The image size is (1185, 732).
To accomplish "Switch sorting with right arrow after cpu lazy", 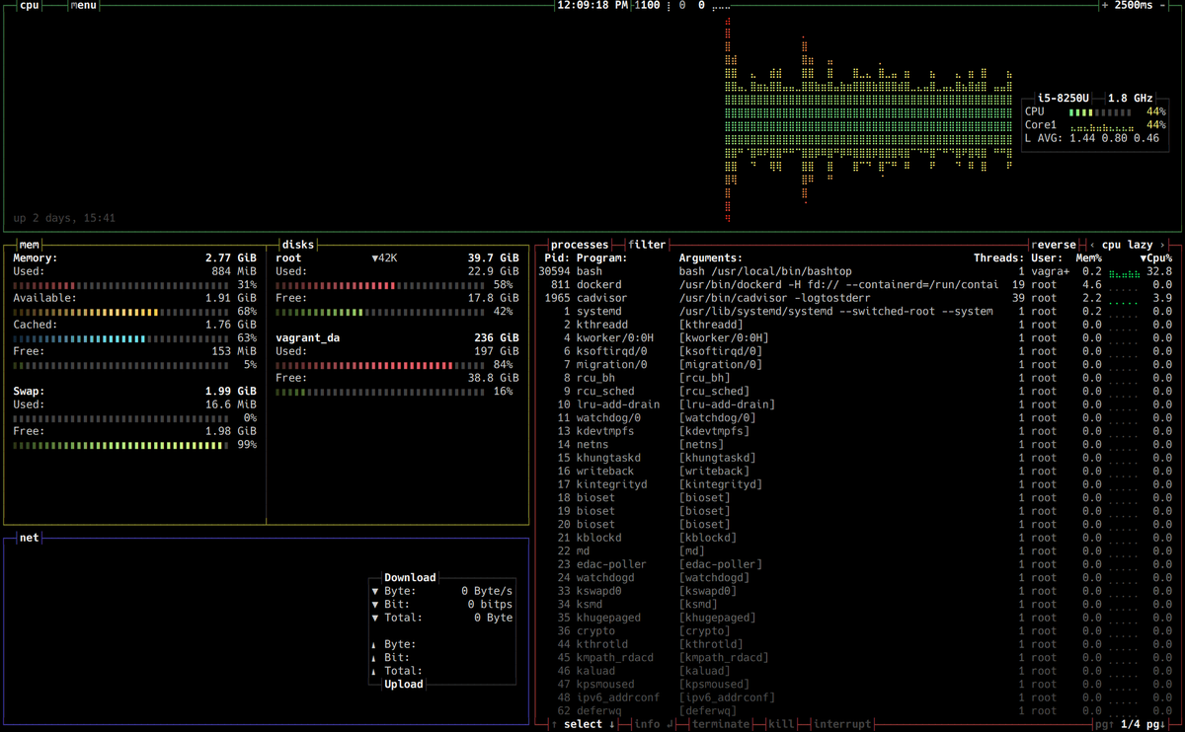I will (x=1162, y=245).
